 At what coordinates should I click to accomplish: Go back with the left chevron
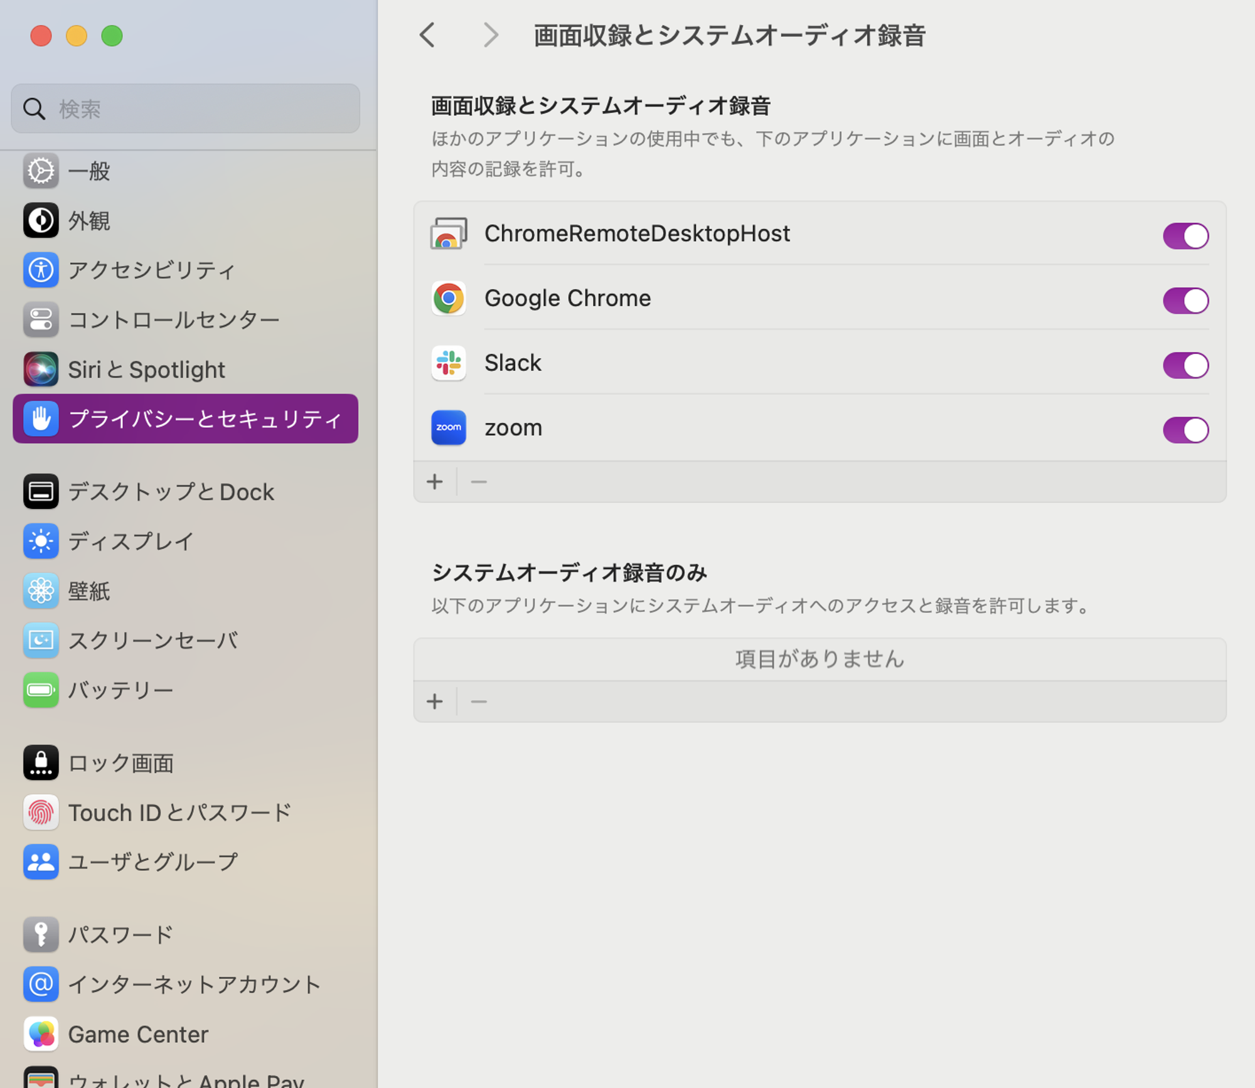tap(427, 35)
